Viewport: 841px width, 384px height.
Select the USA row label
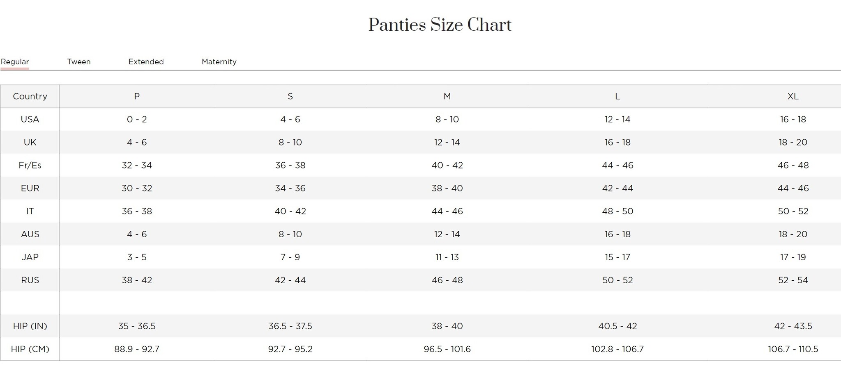click(30, 119)
